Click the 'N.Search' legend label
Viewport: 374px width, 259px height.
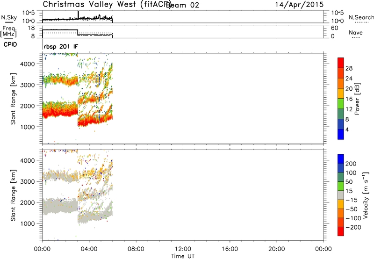361,17
